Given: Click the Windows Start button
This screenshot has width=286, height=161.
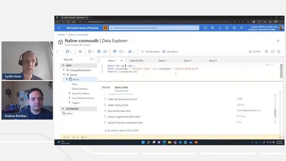Looking at the screenshot, I should pyautogui.click(x=143, y=142).
